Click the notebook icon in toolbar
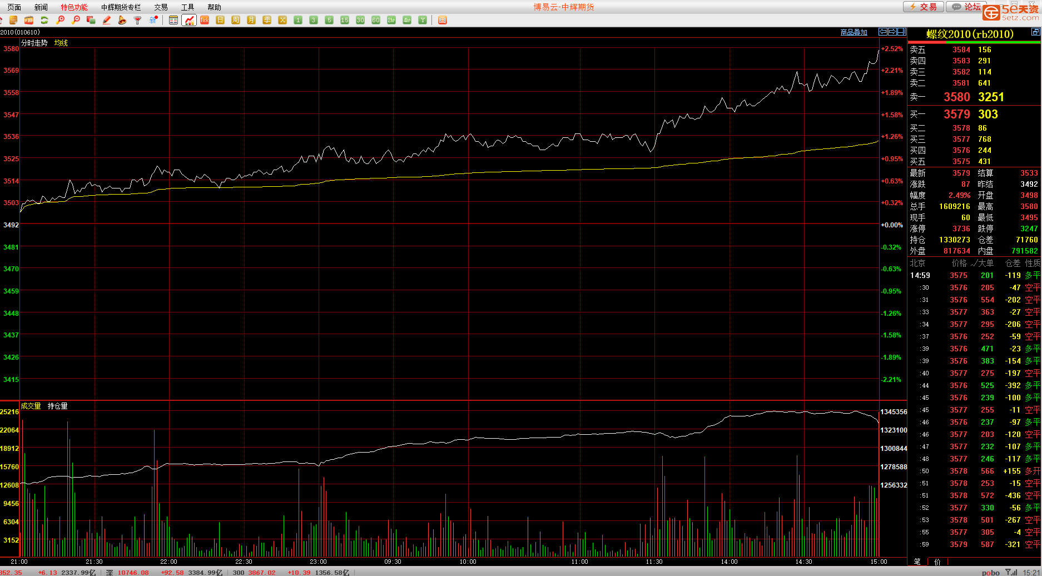The height and width of the screenshot is (576, 1042). [x=13, y=20]
